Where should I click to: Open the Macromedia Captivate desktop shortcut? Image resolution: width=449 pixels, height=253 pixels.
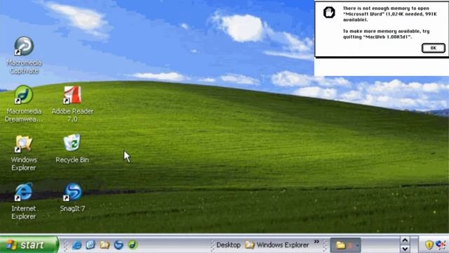click(x=24, y=46)
